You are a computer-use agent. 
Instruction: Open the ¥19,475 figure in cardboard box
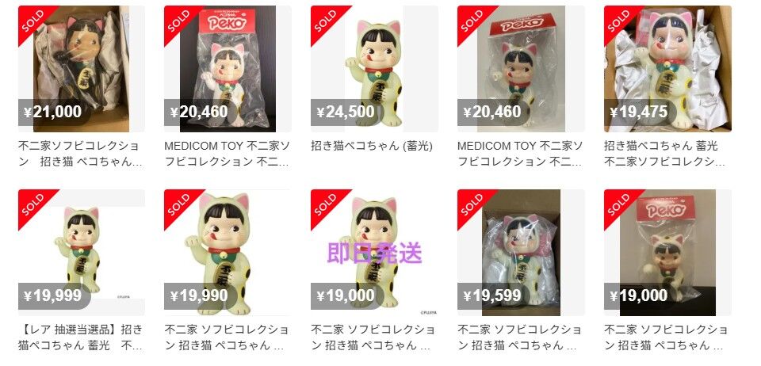click(667, 69)
